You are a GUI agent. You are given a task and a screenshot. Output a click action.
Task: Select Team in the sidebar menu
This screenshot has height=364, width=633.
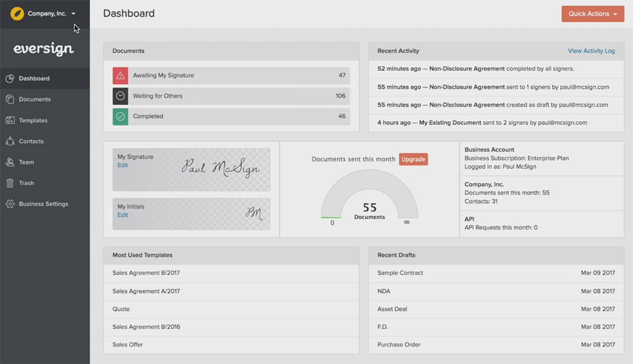point(45,162)
